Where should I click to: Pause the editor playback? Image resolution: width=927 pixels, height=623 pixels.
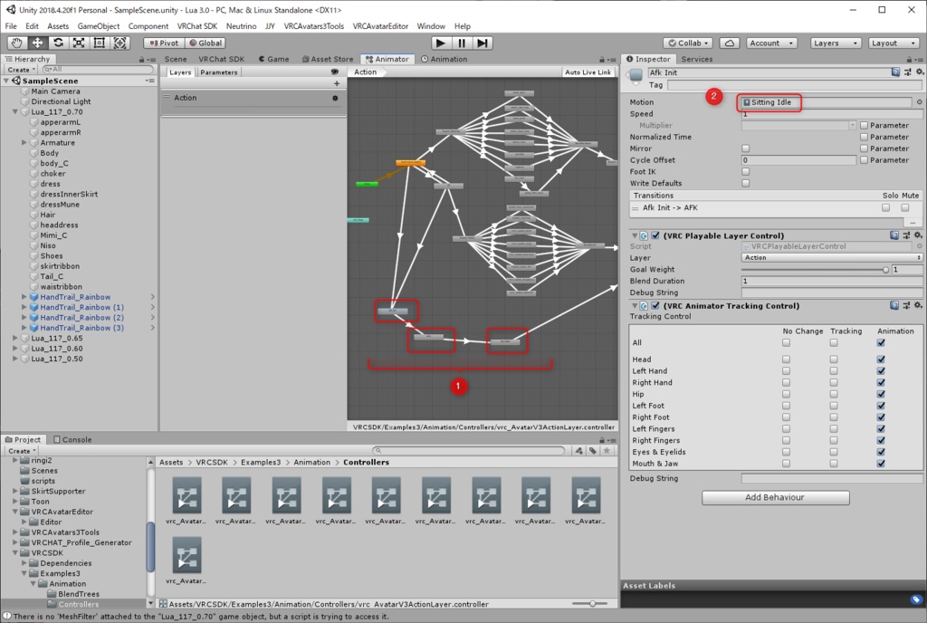tap(462, 43)
